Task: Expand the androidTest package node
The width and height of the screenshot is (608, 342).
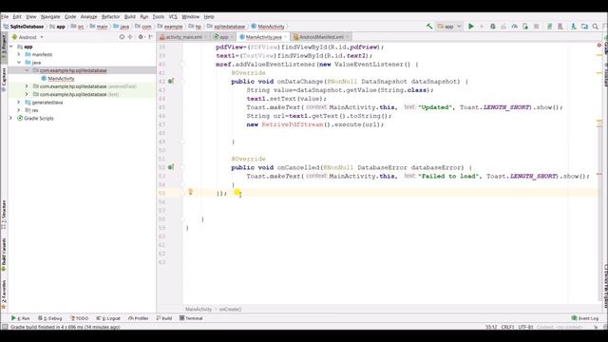Action: point(27,86)
